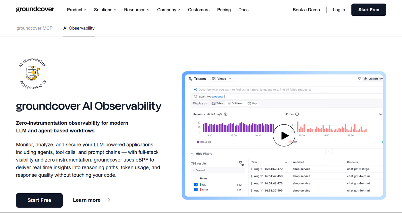402x213 pixels.
Task: Open Docs from the navigation bar
Action: [243, 10]
